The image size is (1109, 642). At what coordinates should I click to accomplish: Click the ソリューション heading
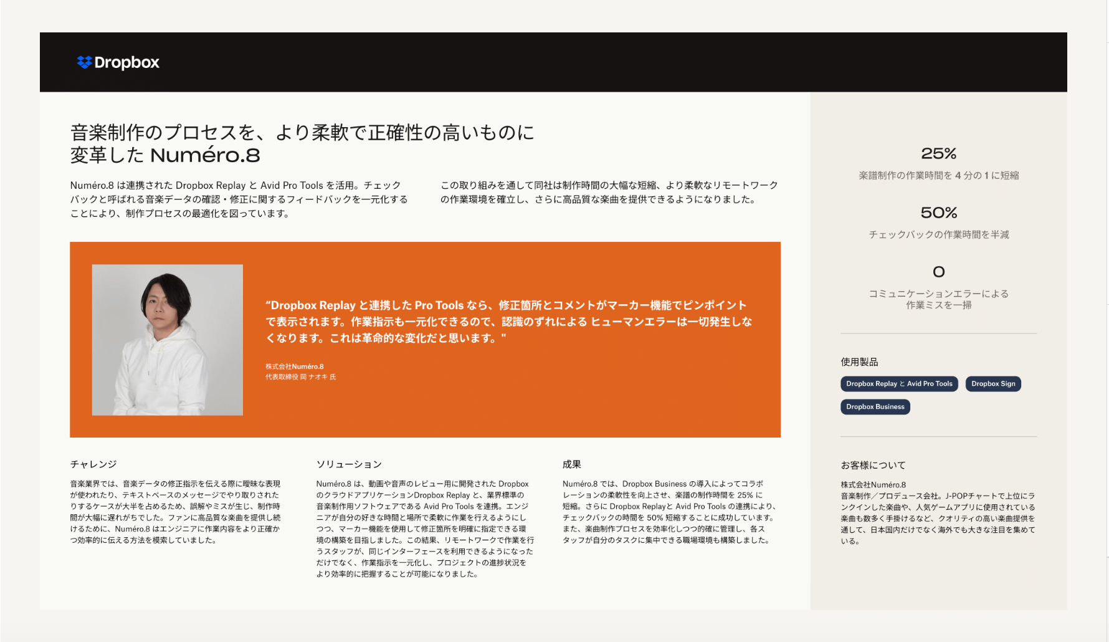[349, 464]
